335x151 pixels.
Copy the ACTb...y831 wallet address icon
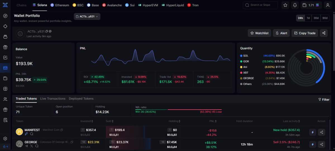point(47,31)
